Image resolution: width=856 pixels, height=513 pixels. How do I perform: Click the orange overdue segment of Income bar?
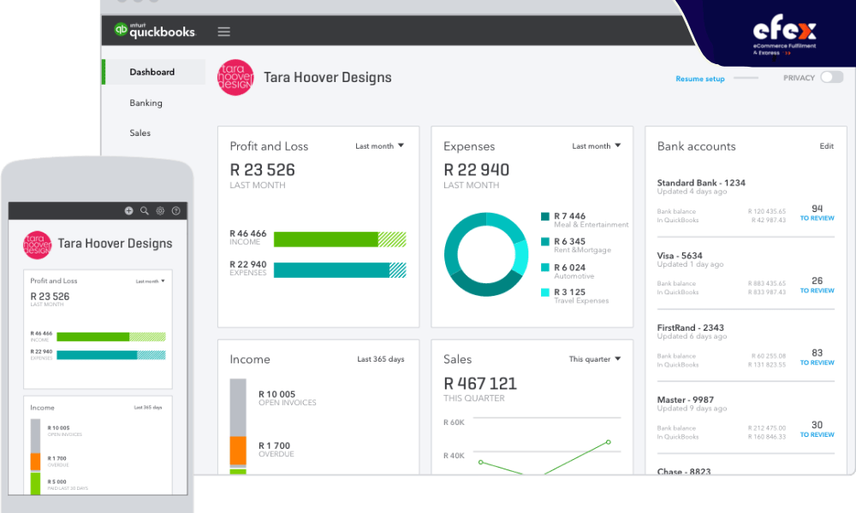point(238,451)
